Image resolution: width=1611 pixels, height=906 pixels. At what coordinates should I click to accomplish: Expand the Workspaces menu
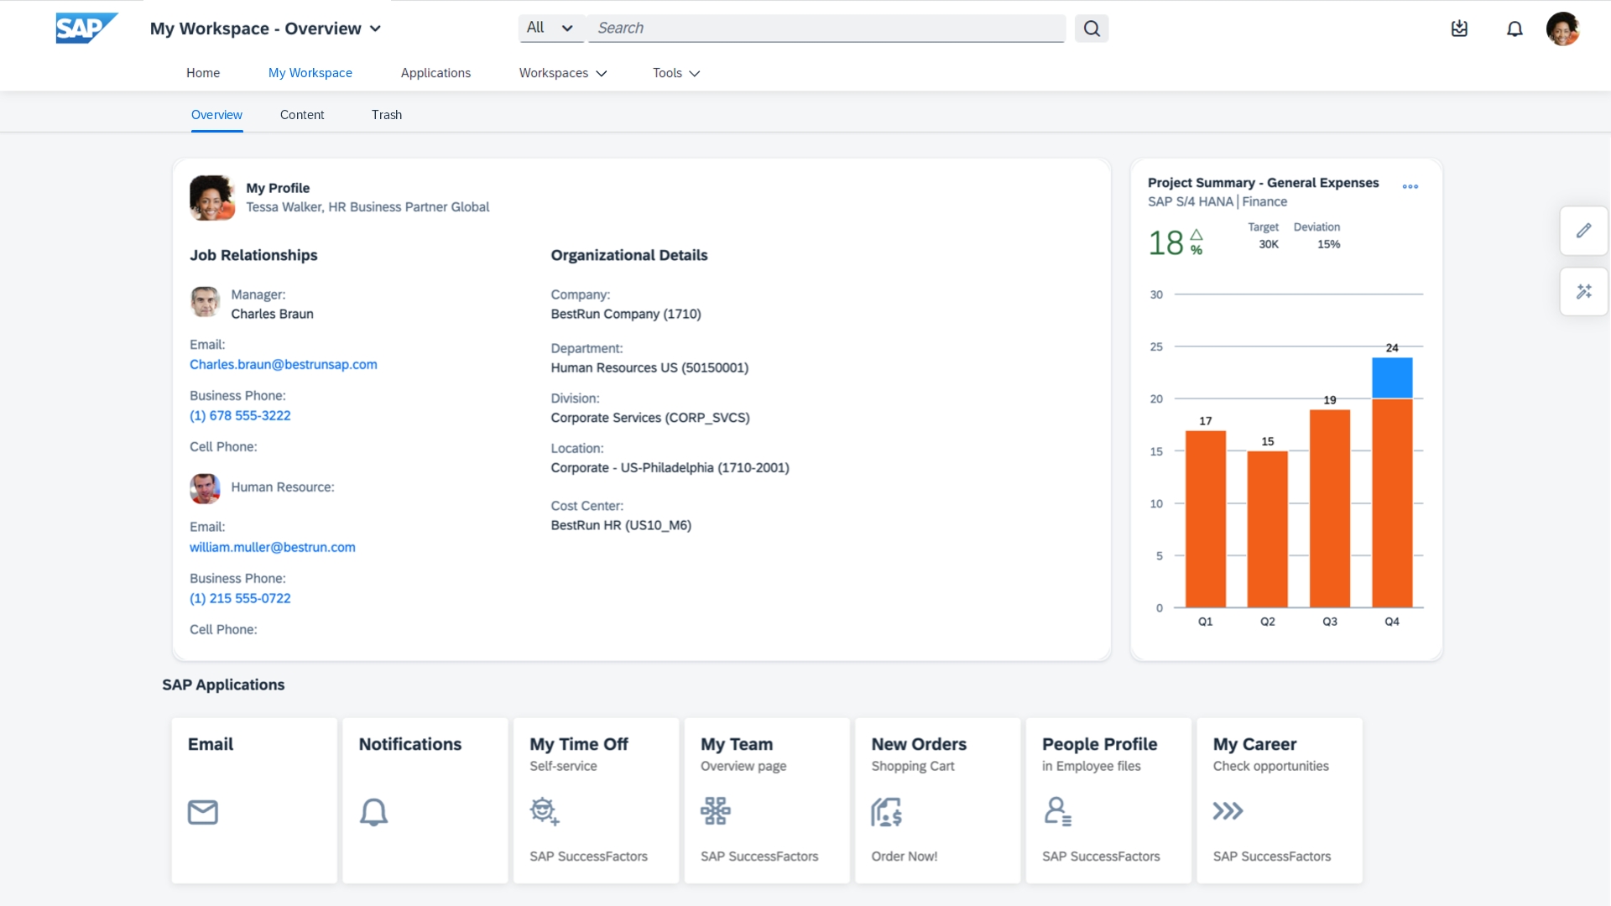click(x=562, y=73)
